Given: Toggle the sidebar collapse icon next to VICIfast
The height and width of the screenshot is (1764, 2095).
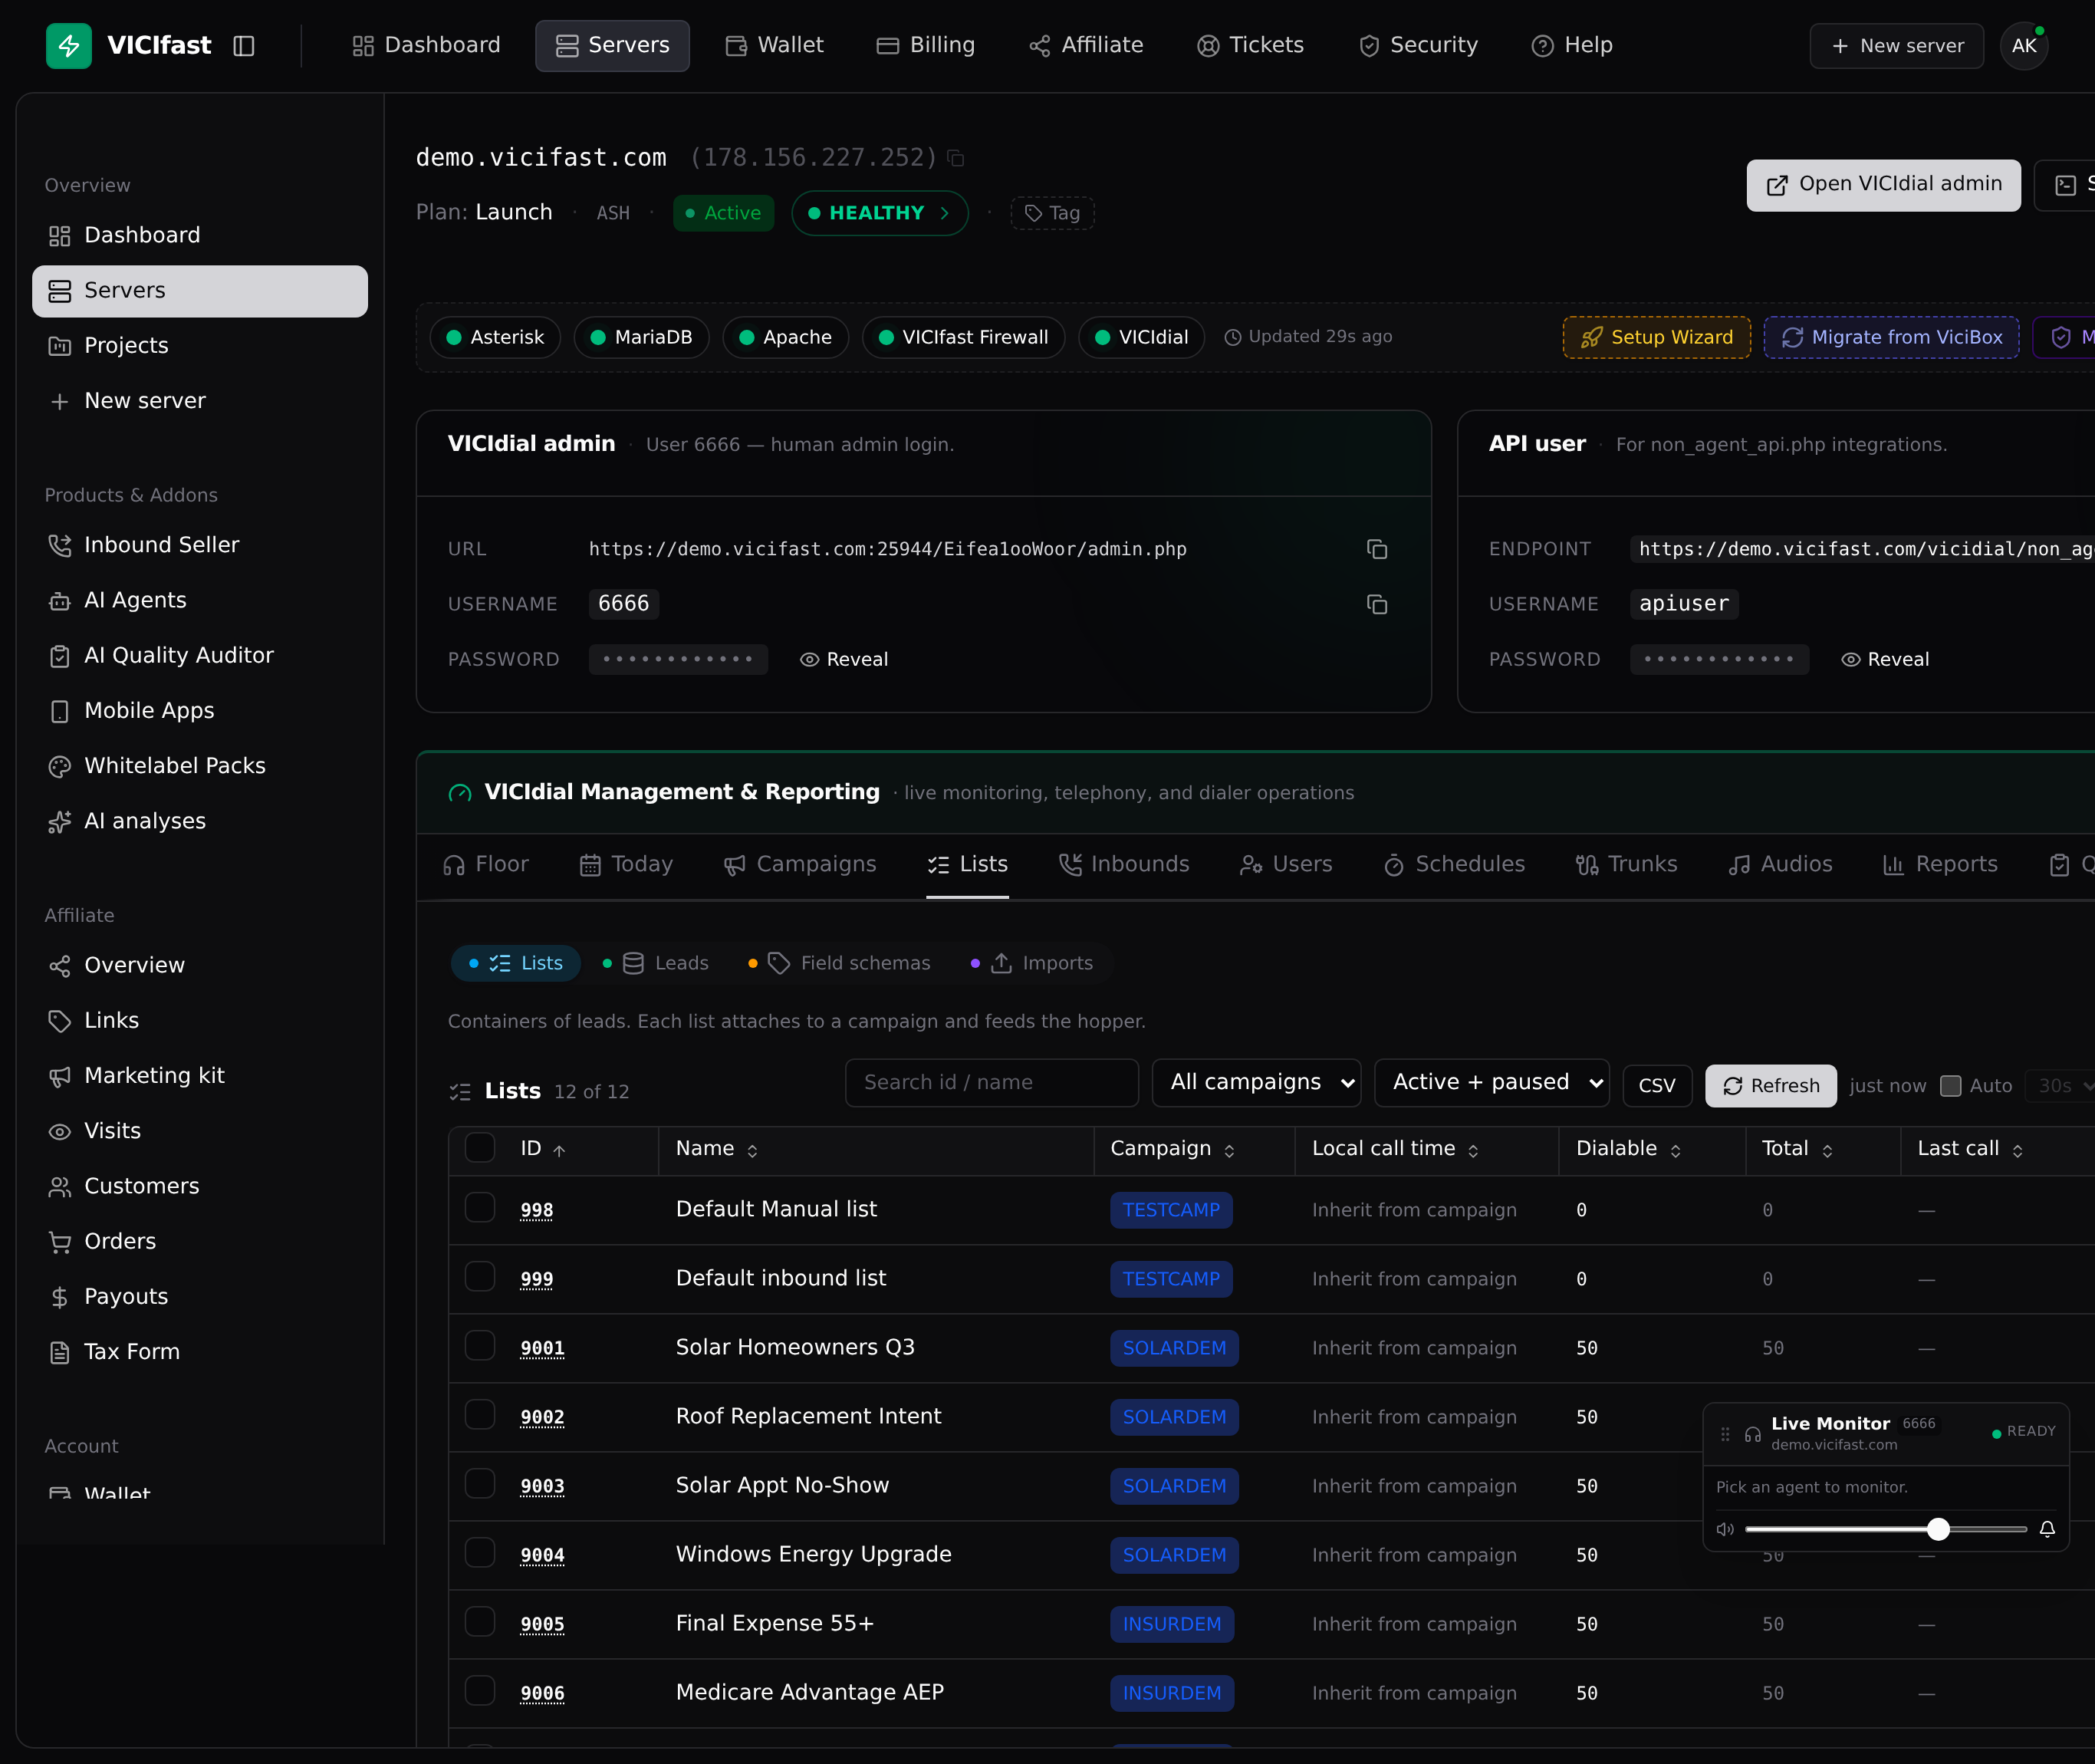Looking at the screenshot, I should (244, 46).
